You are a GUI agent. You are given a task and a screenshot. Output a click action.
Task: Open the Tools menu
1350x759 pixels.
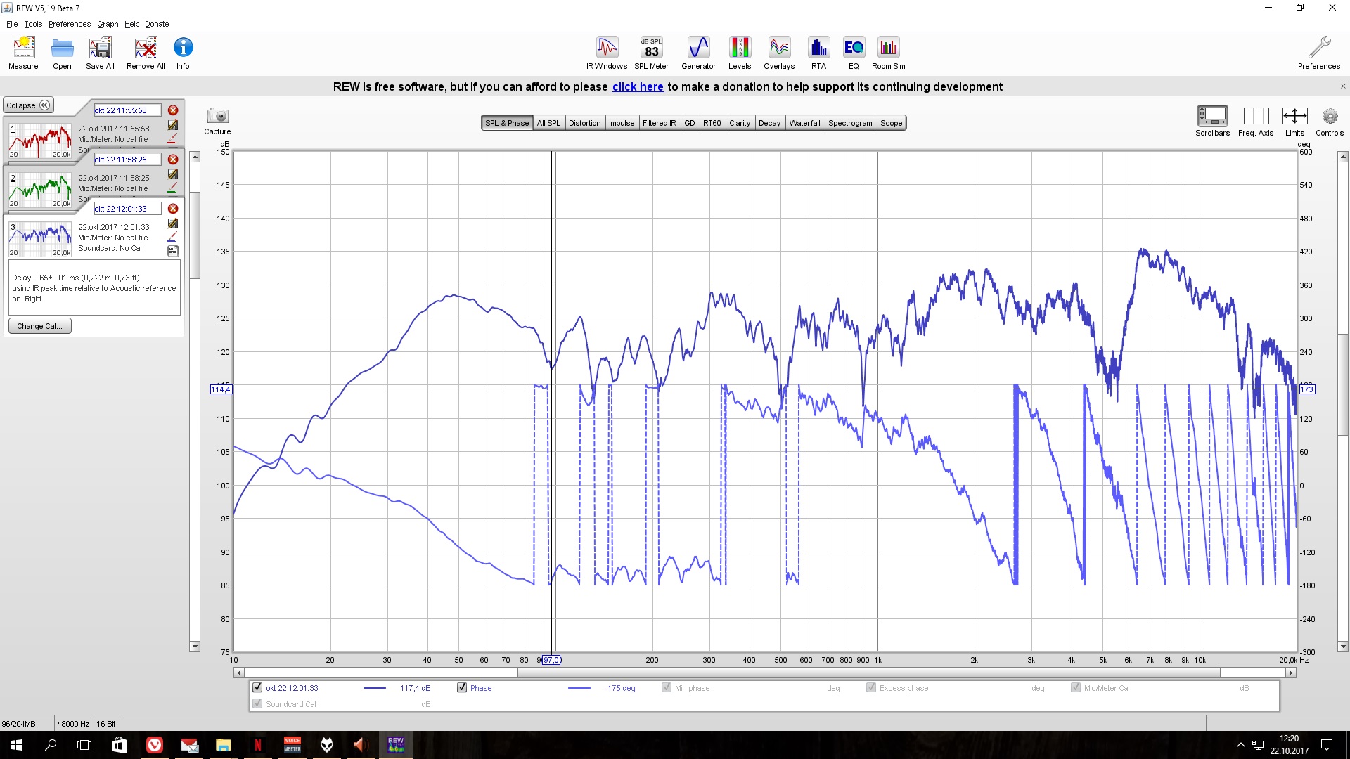(x=33, y=24)
